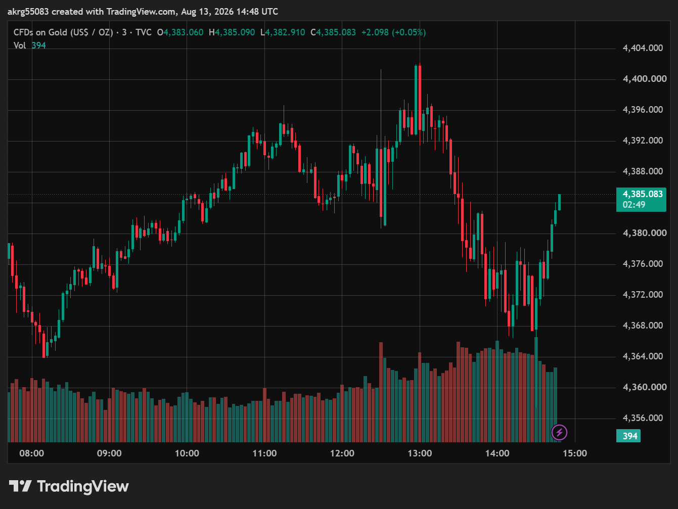Click the 4,396.000 price axis label
Viewport: 678px width, 509px height.
(643, 110)
